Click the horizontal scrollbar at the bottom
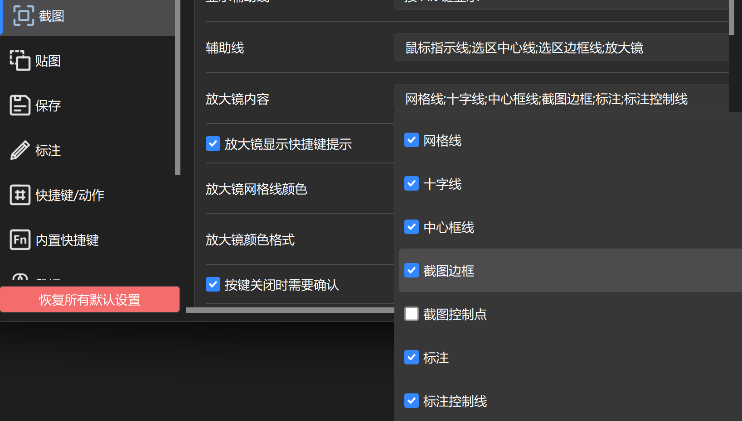742x421 pixels. pyautogui.click(x=290, y=311)
